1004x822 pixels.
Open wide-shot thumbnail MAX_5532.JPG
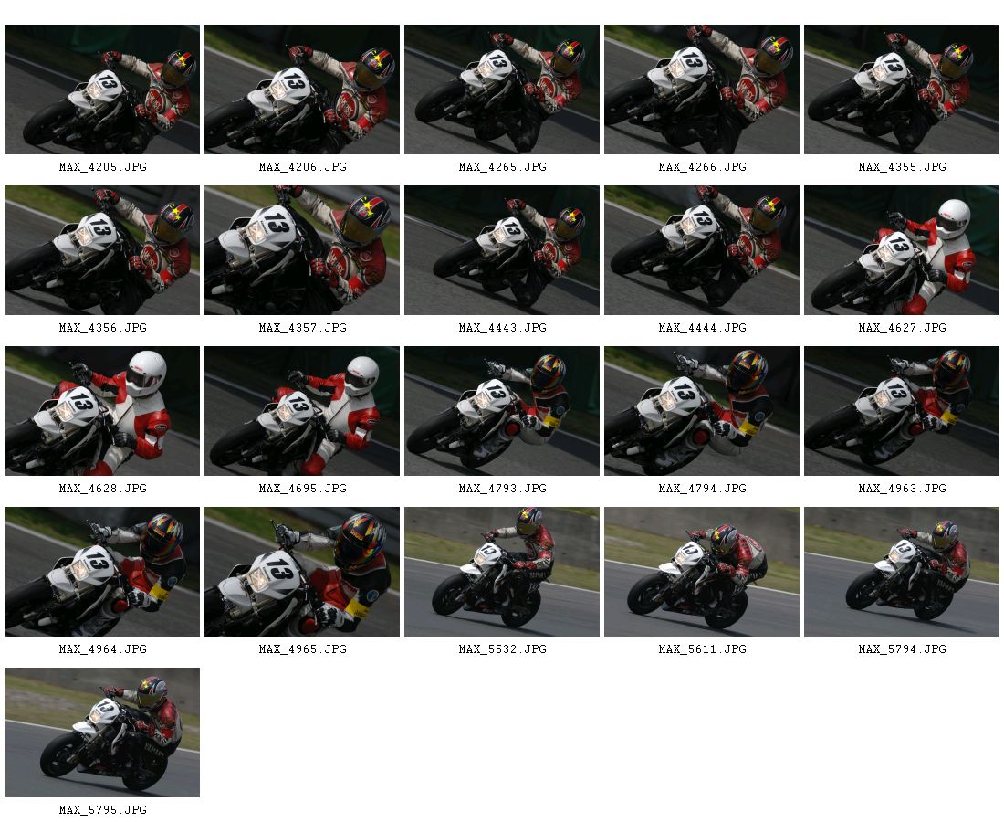501,572
